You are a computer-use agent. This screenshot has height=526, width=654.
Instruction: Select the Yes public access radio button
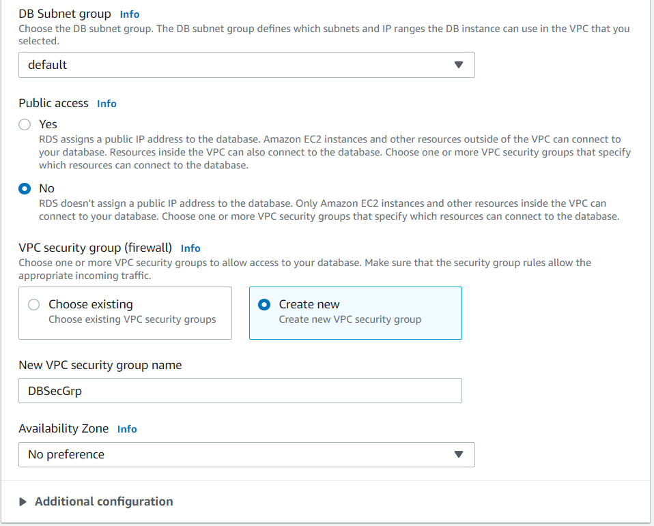[x=25, y=124]
